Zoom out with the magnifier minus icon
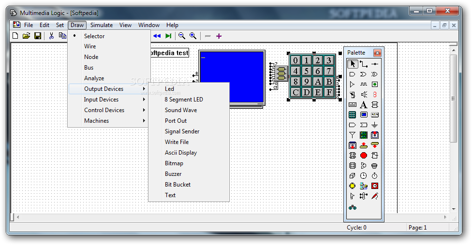 (x=181, y=36)
